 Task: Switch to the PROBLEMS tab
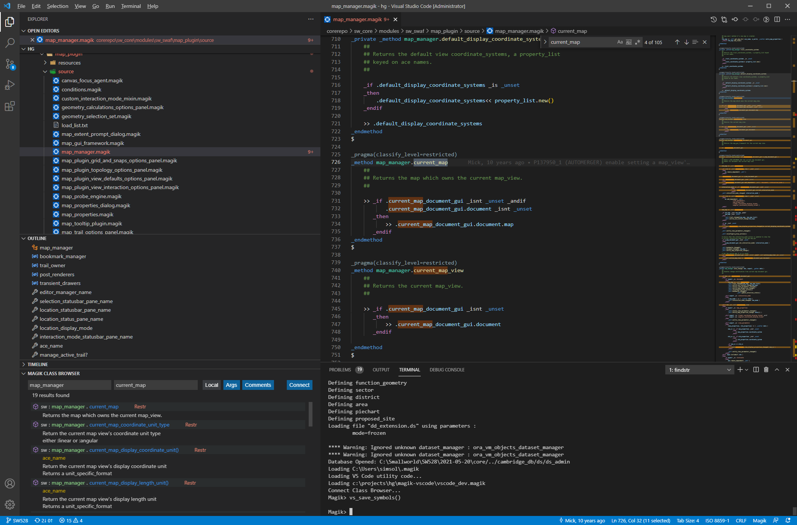tap(340, 370)
